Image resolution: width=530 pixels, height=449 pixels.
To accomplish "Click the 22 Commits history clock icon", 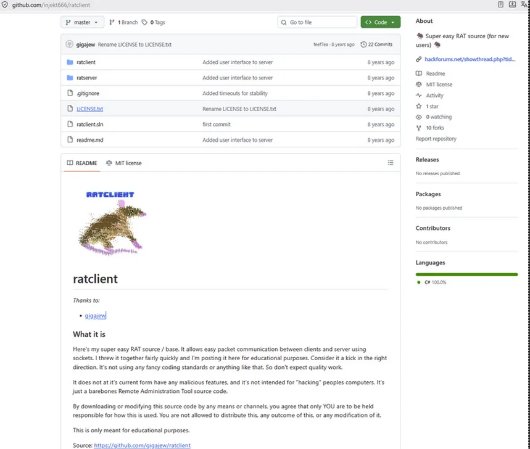I will tap(364, 44).
